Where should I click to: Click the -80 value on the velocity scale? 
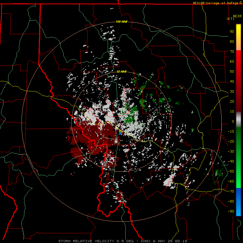click(x=231, y=201)
